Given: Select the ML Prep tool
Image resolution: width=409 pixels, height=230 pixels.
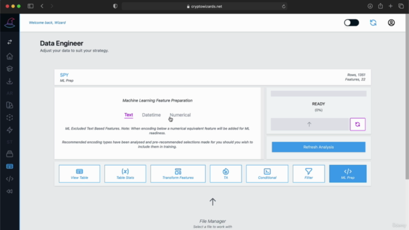Looking at the screenshot, I should click(348, 174).
